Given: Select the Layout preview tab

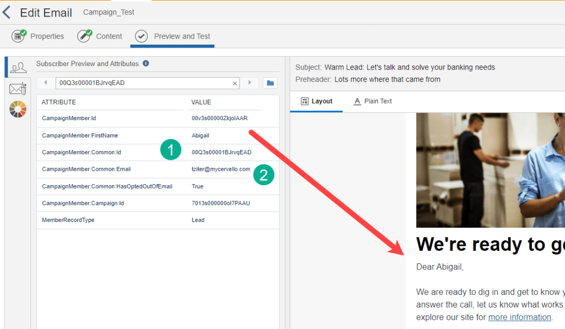Looking at the screenshot, I should pos(317,101).
